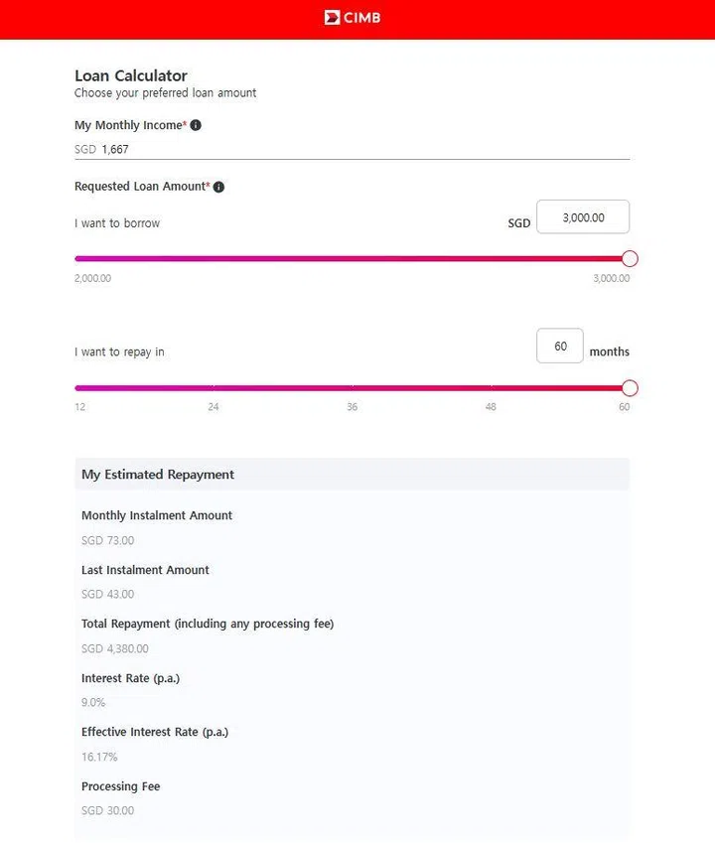Show the Requested Loan Amount info tooltip
This screenshot has height=843, width=715.
pos(218,187)
